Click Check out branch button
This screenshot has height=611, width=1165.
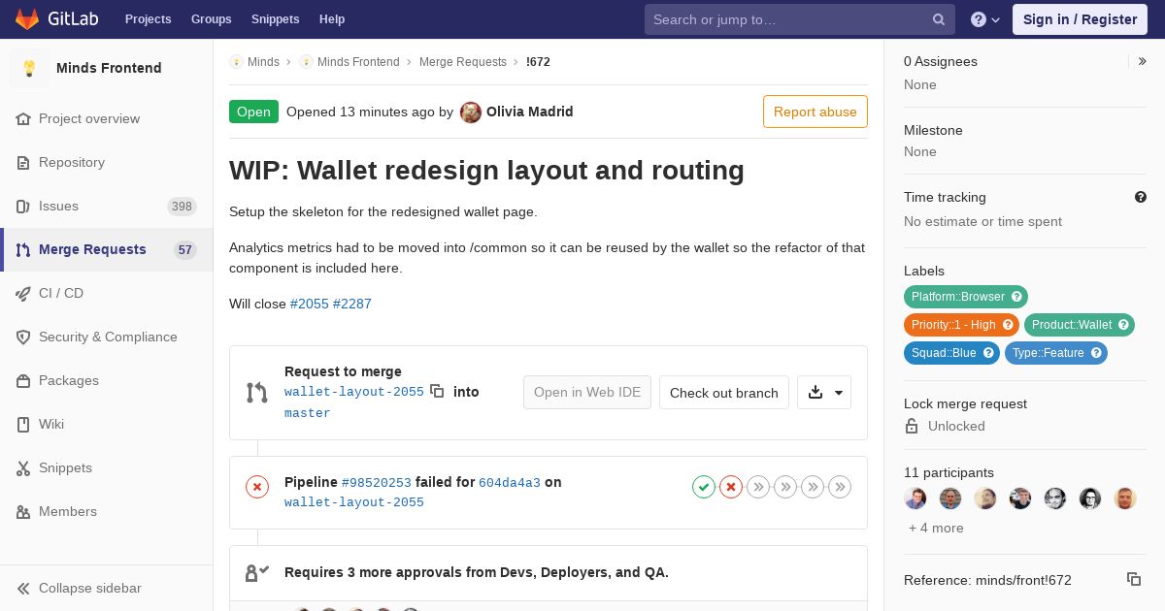(724, 393)
